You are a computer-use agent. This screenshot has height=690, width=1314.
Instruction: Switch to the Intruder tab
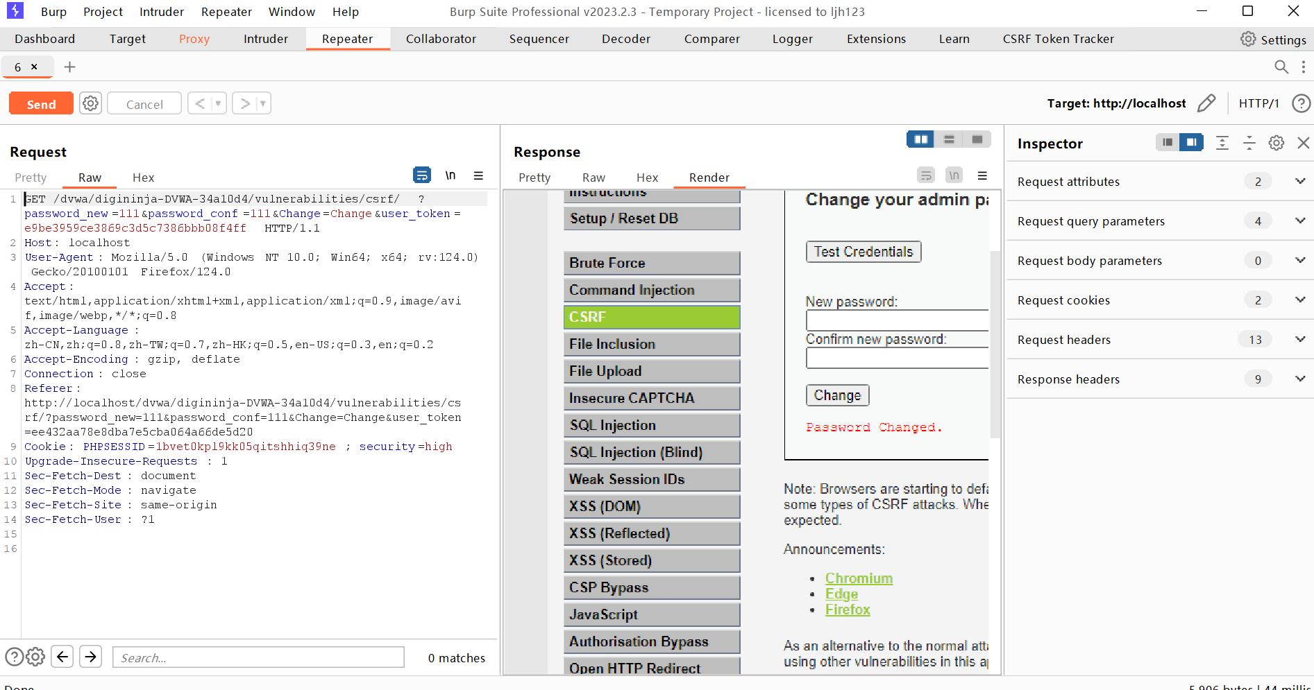(266, 39)
